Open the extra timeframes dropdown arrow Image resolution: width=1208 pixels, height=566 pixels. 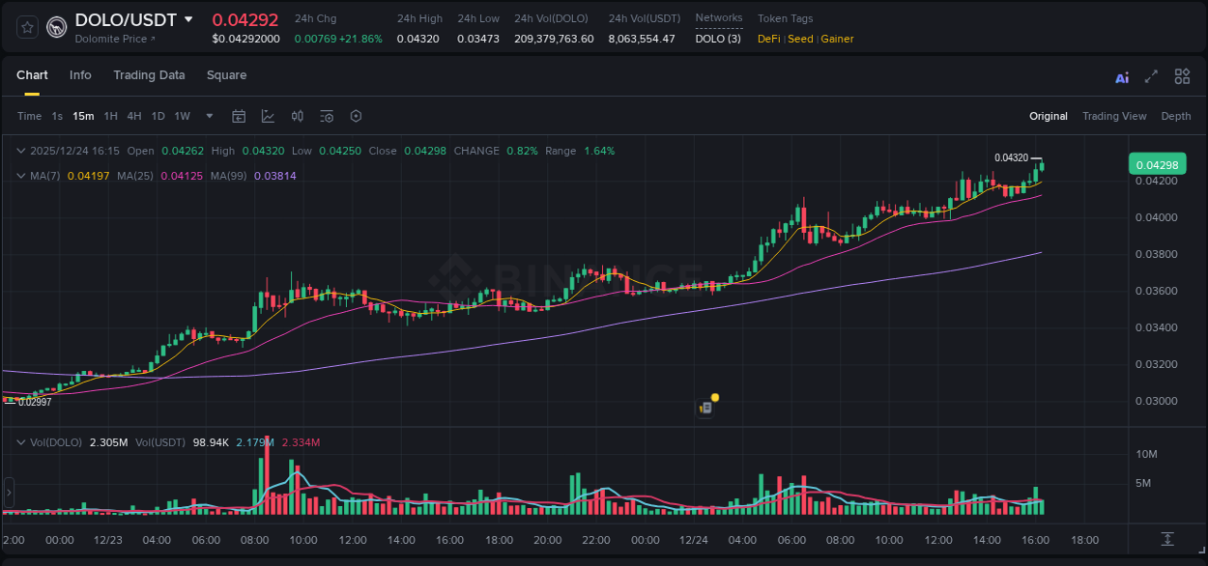tap(208, 116)
